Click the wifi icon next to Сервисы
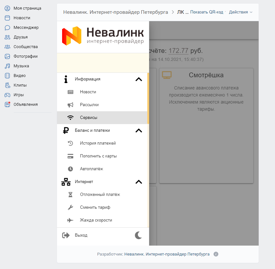 [x=70, y=118]
